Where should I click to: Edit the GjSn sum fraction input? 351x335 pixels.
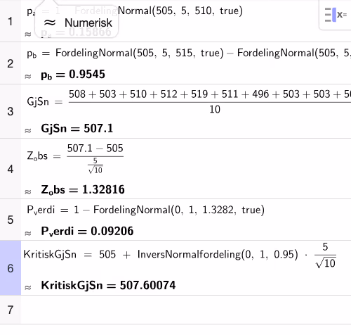(189, 102)
